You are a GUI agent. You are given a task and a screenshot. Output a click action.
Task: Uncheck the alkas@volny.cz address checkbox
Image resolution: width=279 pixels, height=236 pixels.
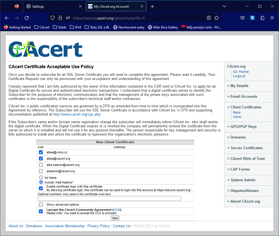tap(41, 152)
